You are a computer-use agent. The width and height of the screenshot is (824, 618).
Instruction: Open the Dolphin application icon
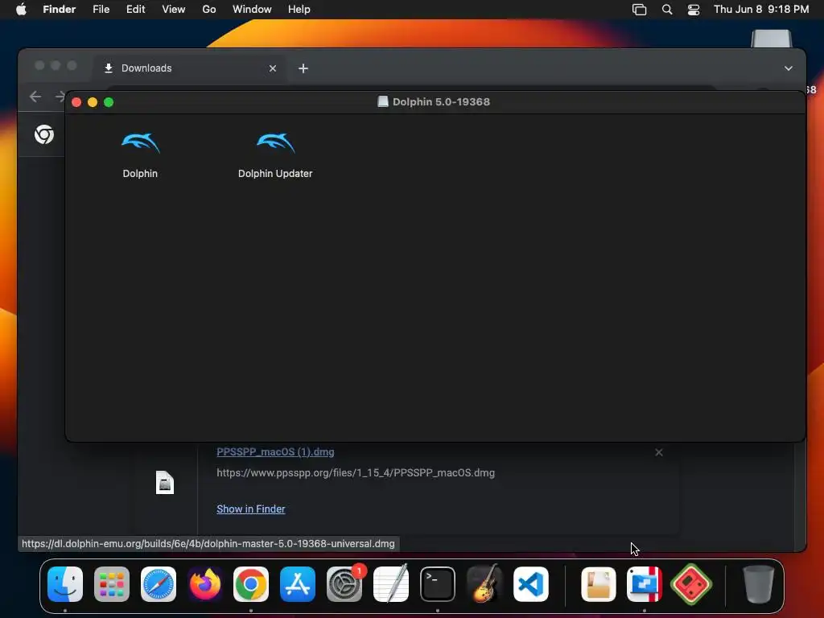(140, 143)
